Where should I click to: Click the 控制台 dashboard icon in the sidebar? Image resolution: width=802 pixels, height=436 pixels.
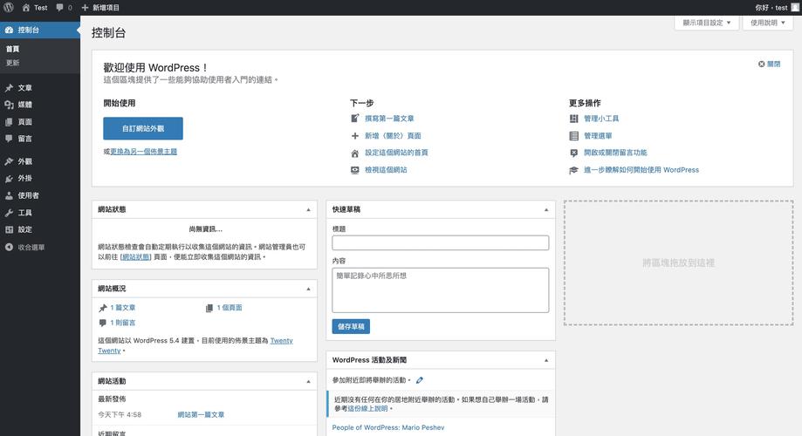click(10, 31)
